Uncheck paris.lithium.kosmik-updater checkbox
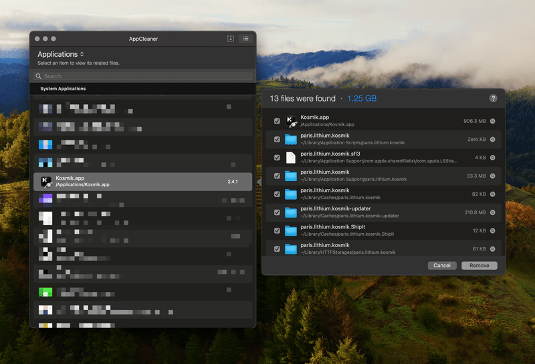This screenshot has height=364, width=535. point(277,212)
